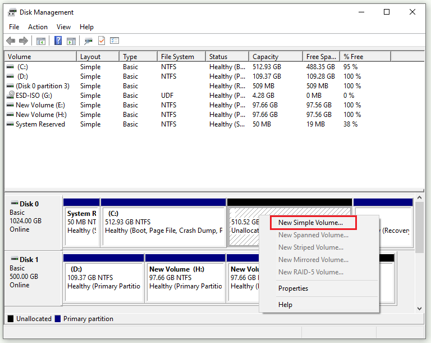Select the System Reserved drive icon

pyautogui.click(x=10, y=124)
